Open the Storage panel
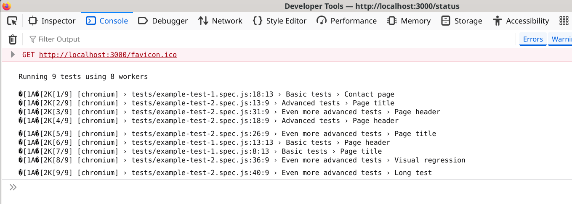This screenshot has height=204, width=572. (x=461, y=21)
